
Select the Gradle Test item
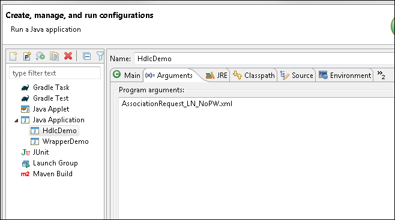(x=51, y=98)
